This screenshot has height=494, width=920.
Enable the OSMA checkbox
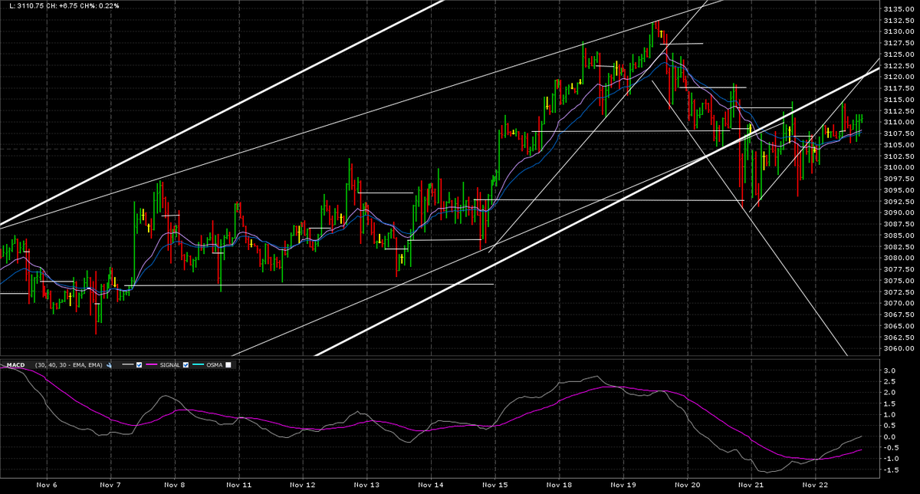228,365
